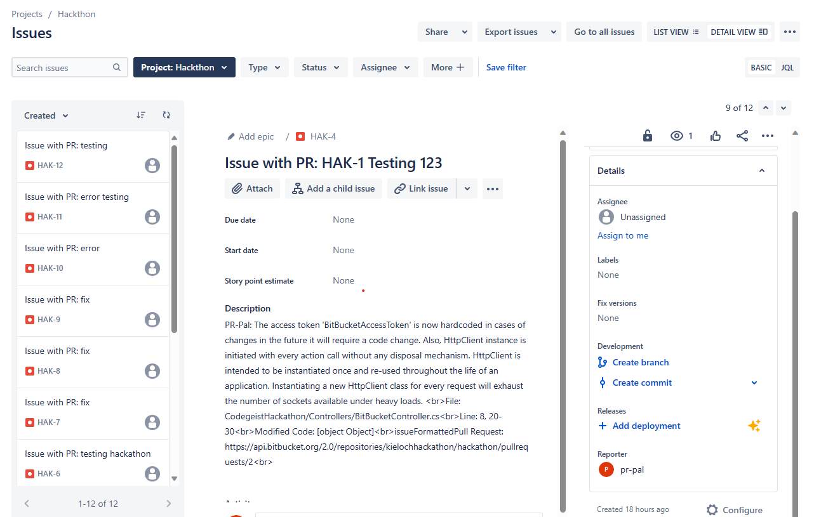Click the lock icon to restrict the issue
This screenshot has height=517, width=814.
(x=647, y=136)
